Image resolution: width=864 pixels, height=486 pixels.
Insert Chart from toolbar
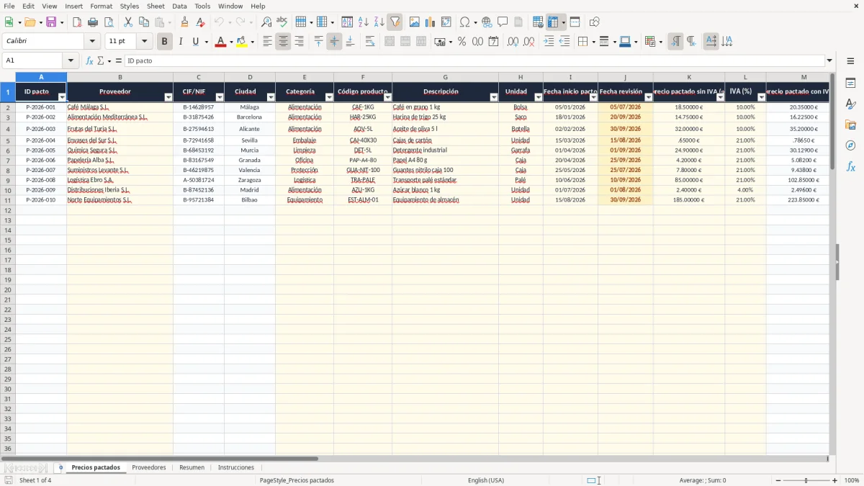tap(430, 22)
